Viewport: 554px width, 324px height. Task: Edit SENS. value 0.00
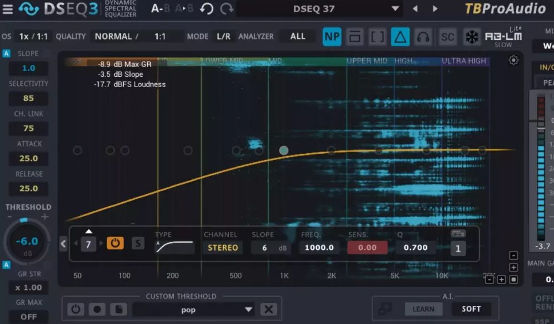(367, 248)
